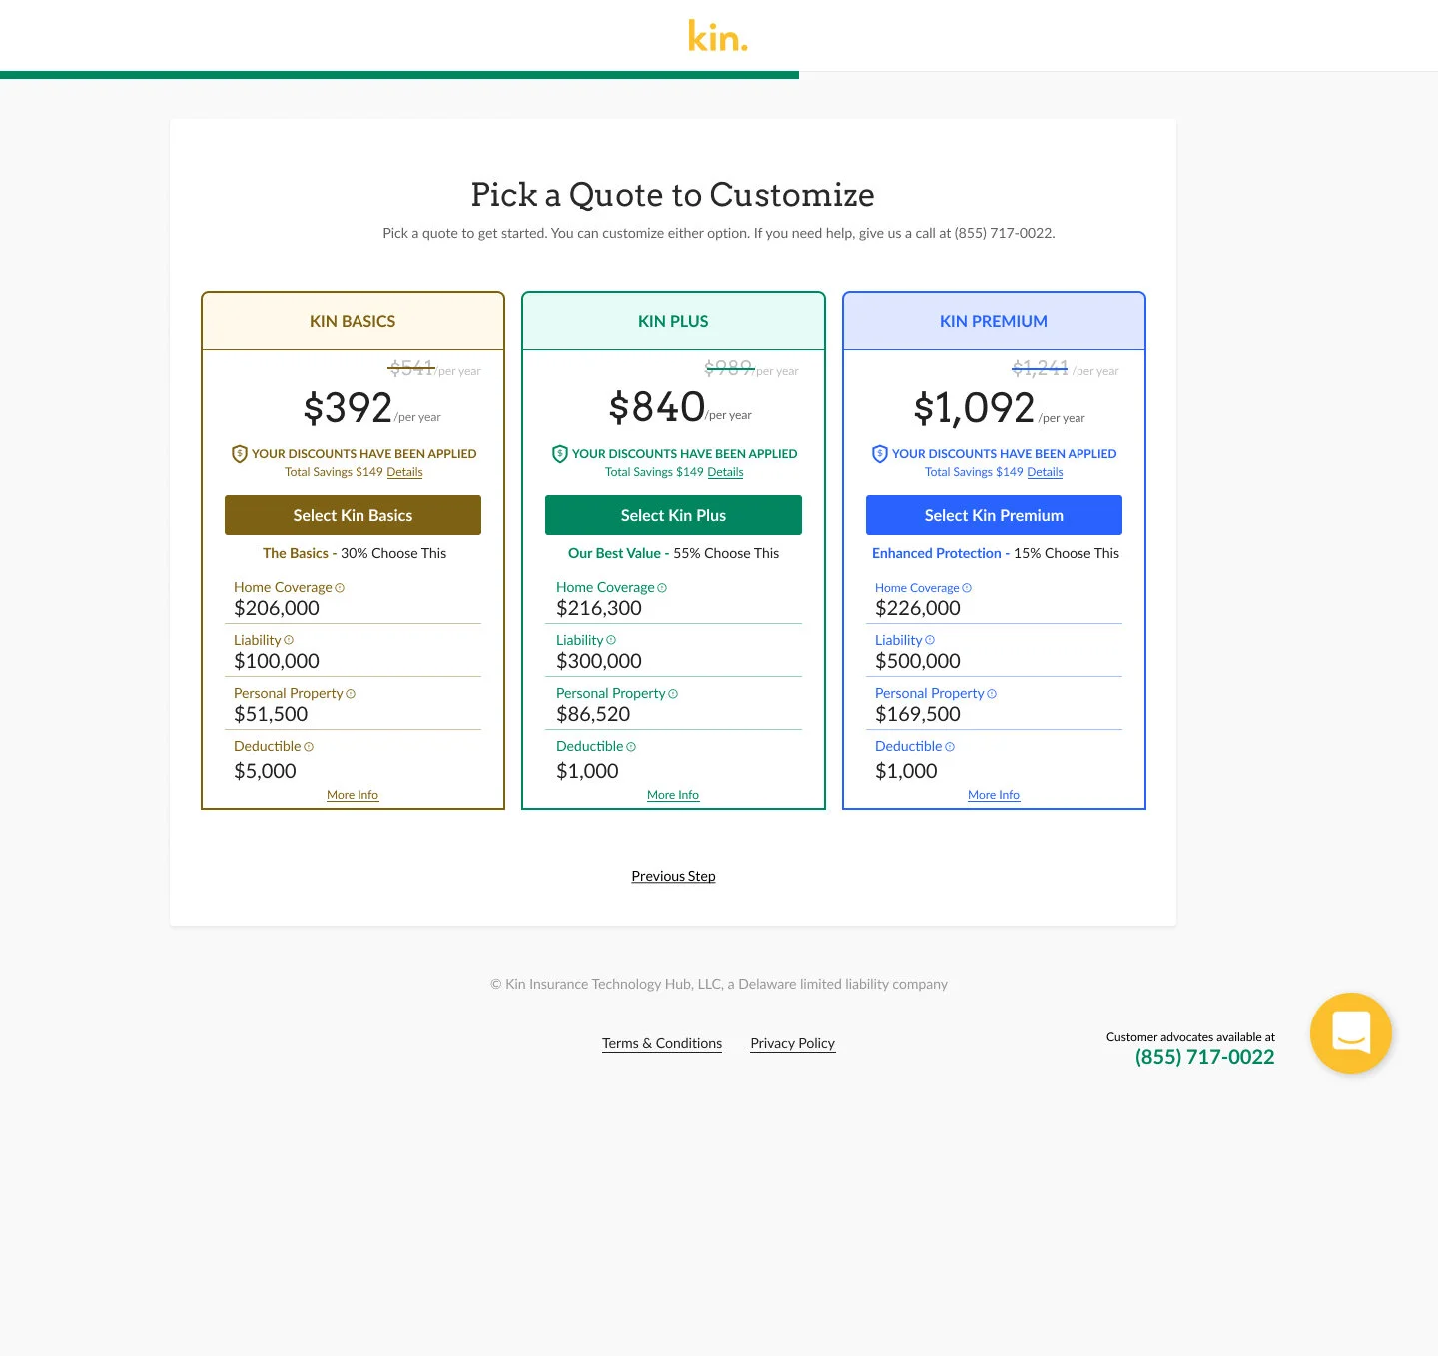Show Deductible info in Kin Premium

[x=950, y=747]
